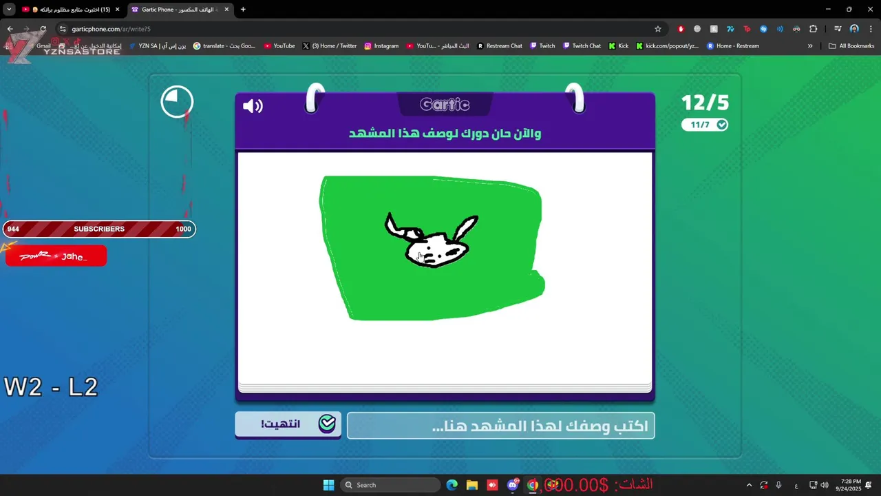Switch to the YouTube tab in Chrome
The height and width of the screenshot is (496, 881).
point(71,10)
